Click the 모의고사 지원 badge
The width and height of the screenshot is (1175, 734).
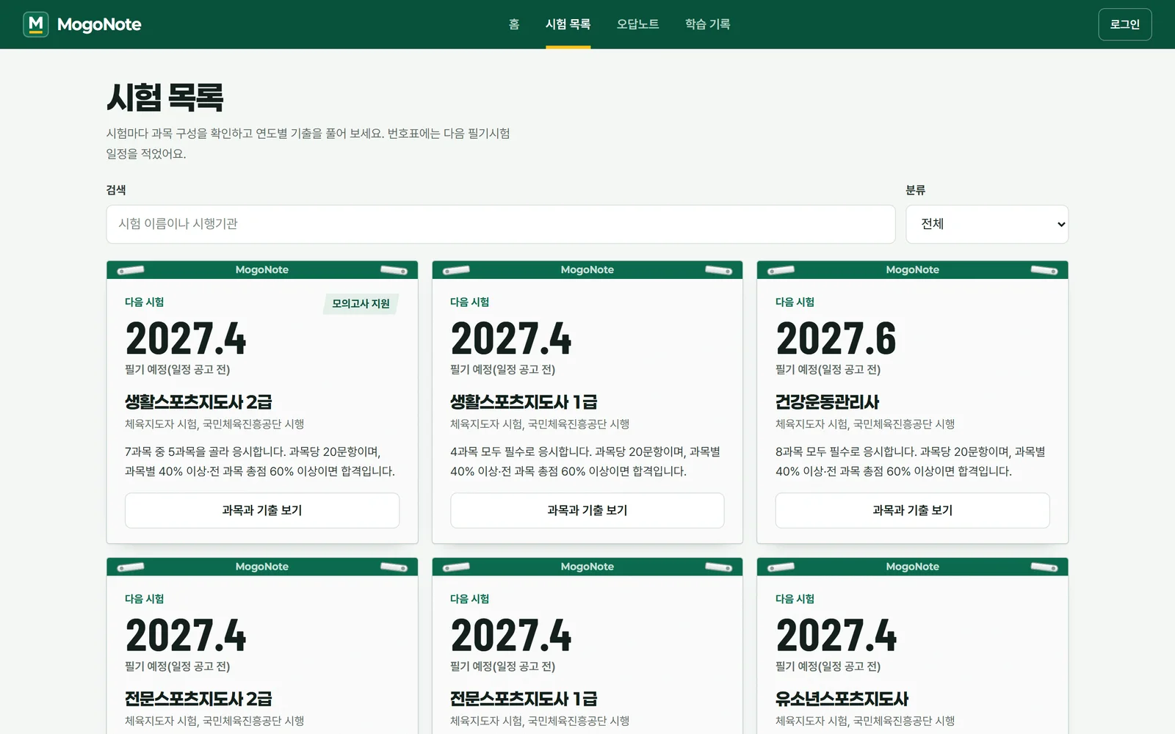tap(361, 304)
